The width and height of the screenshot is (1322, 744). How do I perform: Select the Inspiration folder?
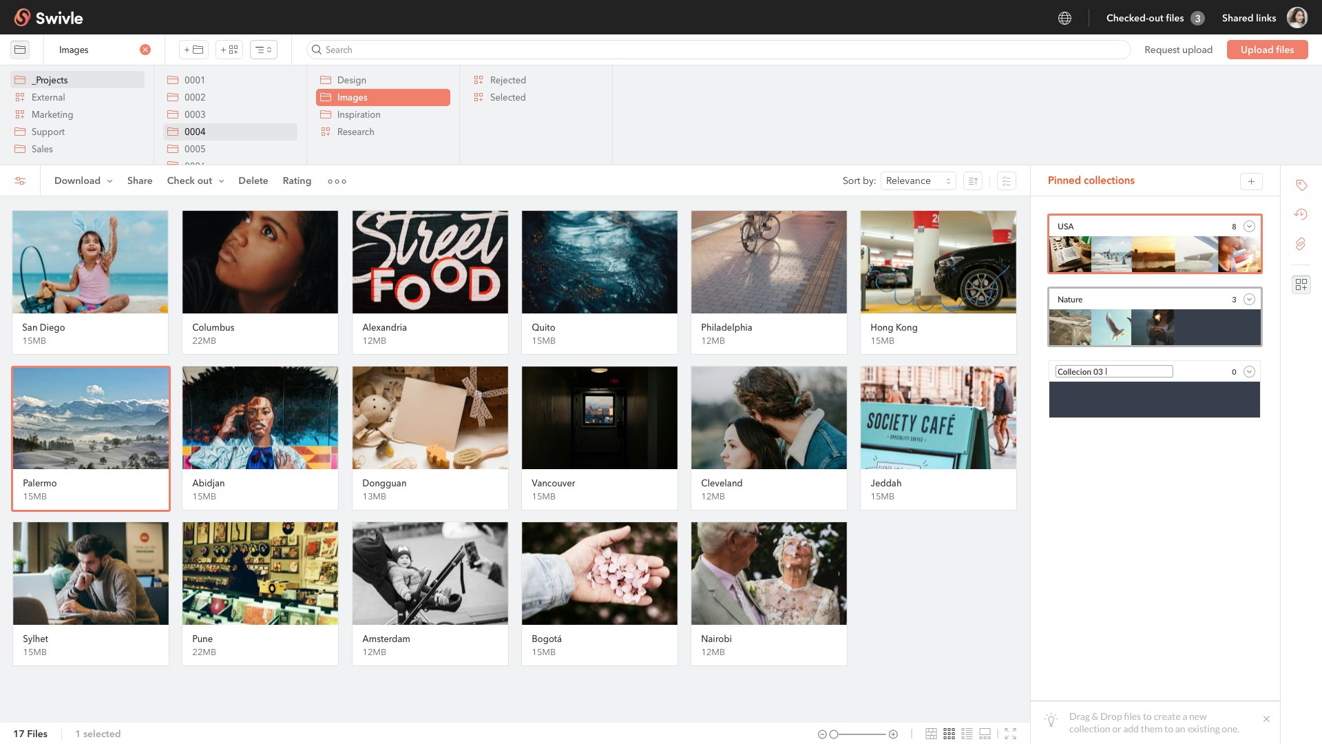[x=358, y=114]
